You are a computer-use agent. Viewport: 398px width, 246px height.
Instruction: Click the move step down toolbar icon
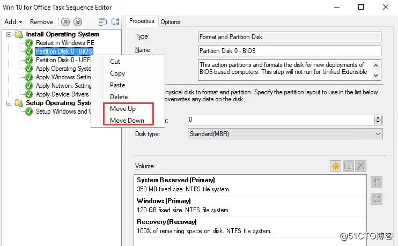115,22
